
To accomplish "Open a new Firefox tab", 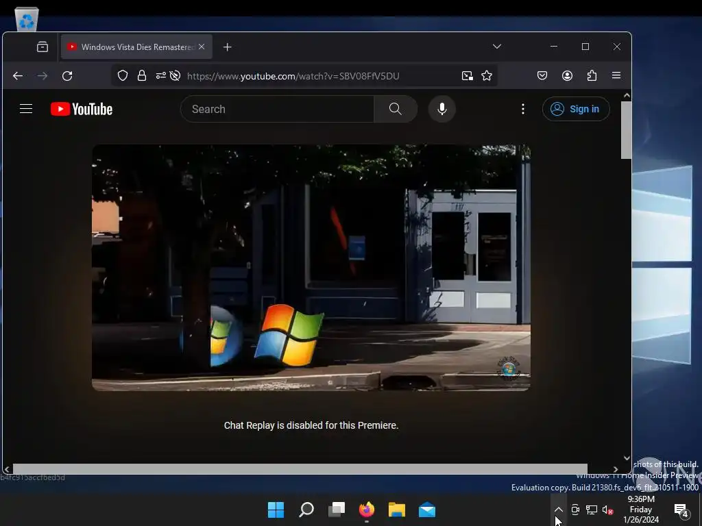I will [228, 47].
